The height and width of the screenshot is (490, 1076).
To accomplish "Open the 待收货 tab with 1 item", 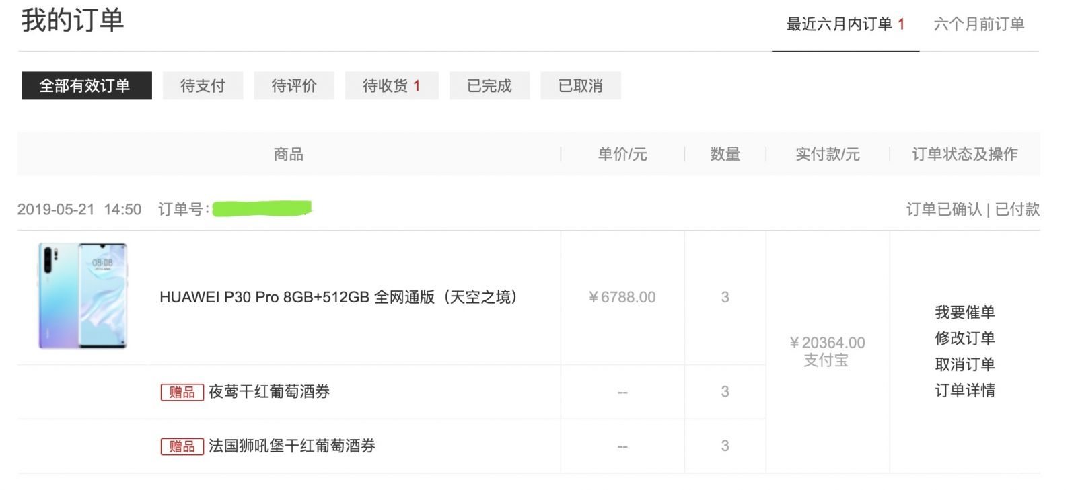I will tap(392, 85).
